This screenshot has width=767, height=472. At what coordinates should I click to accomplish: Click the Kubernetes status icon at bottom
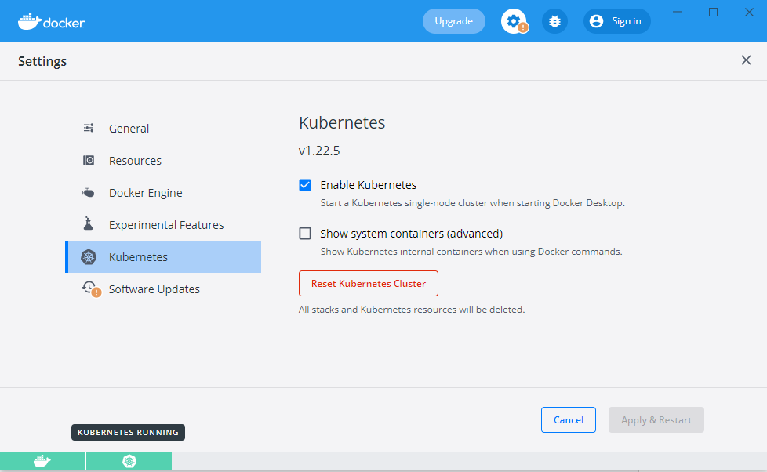(129, 461)
